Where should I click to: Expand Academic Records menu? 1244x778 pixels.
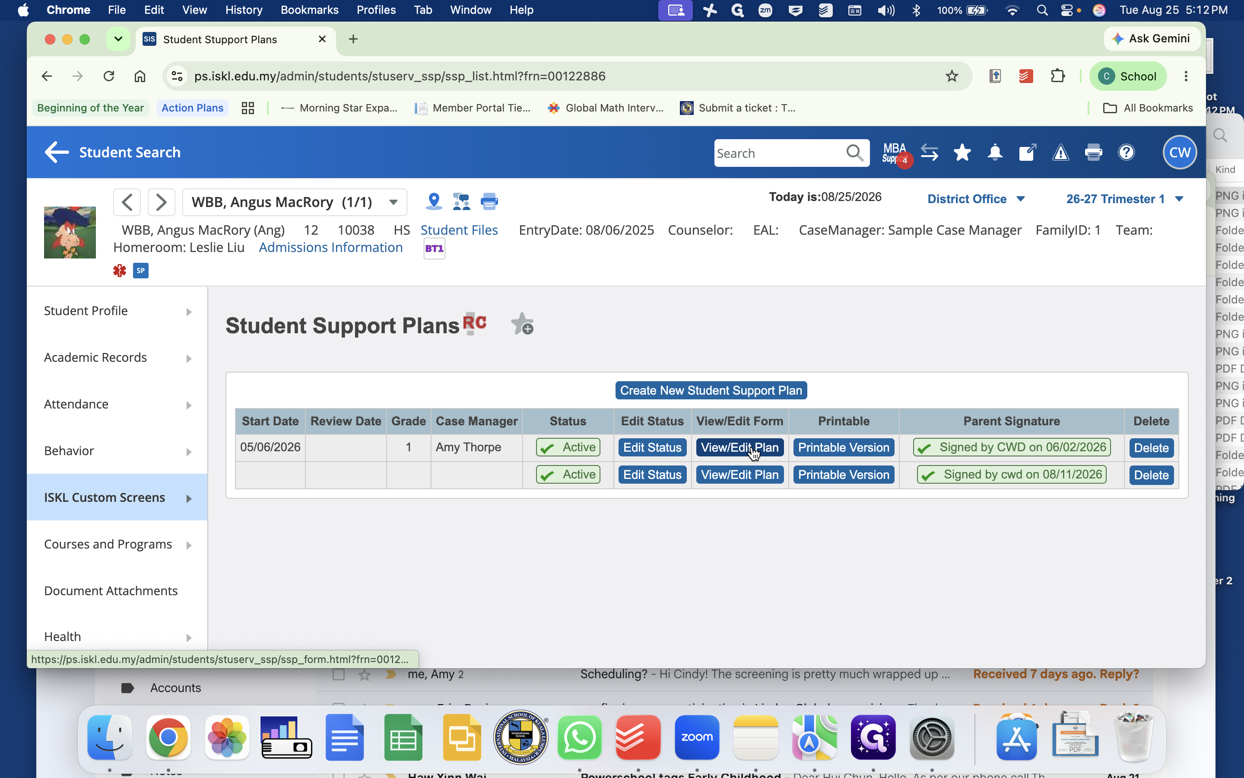click(117, 357)
